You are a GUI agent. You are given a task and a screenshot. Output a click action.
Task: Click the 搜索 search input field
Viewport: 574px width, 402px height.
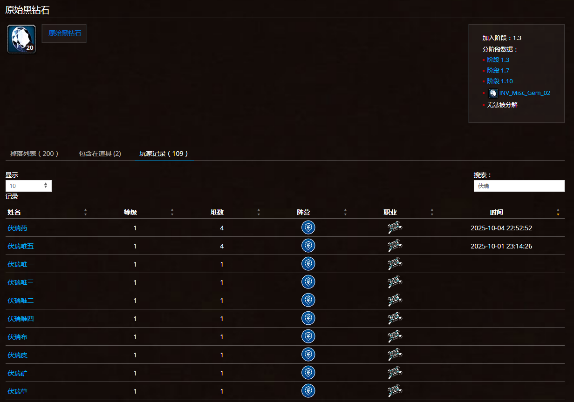coord(519,186)
